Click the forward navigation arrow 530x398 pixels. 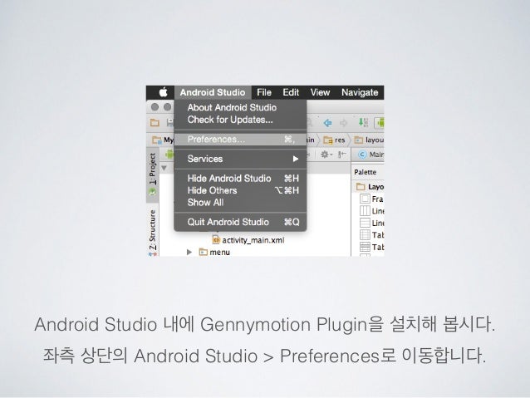pyautogui.click(x=343, y=123)
